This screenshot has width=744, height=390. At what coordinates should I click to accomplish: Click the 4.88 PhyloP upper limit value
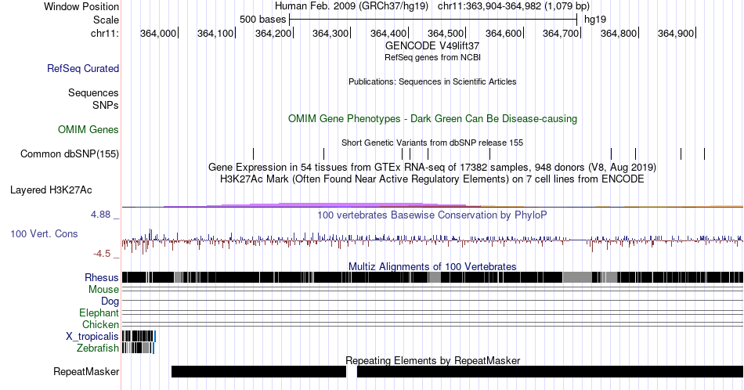(x=101, y=215)
